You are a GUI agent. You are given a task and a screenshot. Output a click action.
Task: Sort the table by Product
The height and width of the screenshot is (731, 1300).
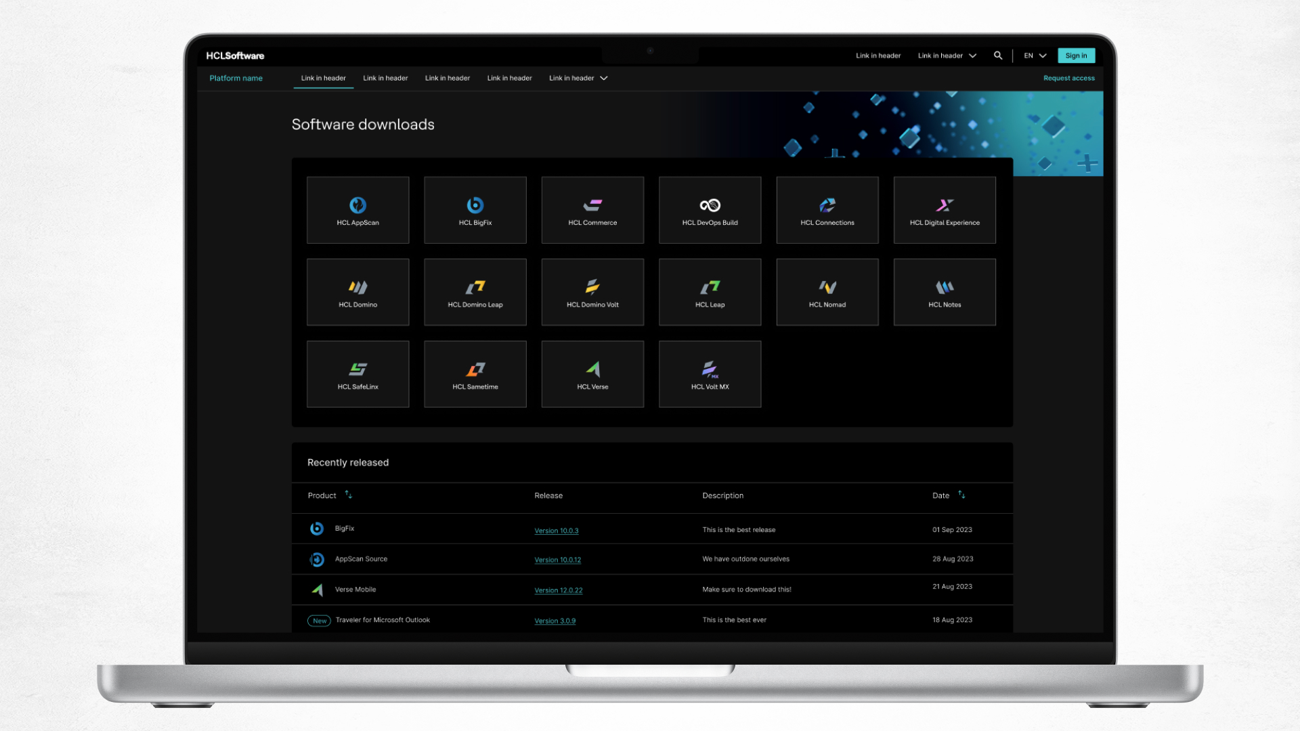tap(349, 495)
